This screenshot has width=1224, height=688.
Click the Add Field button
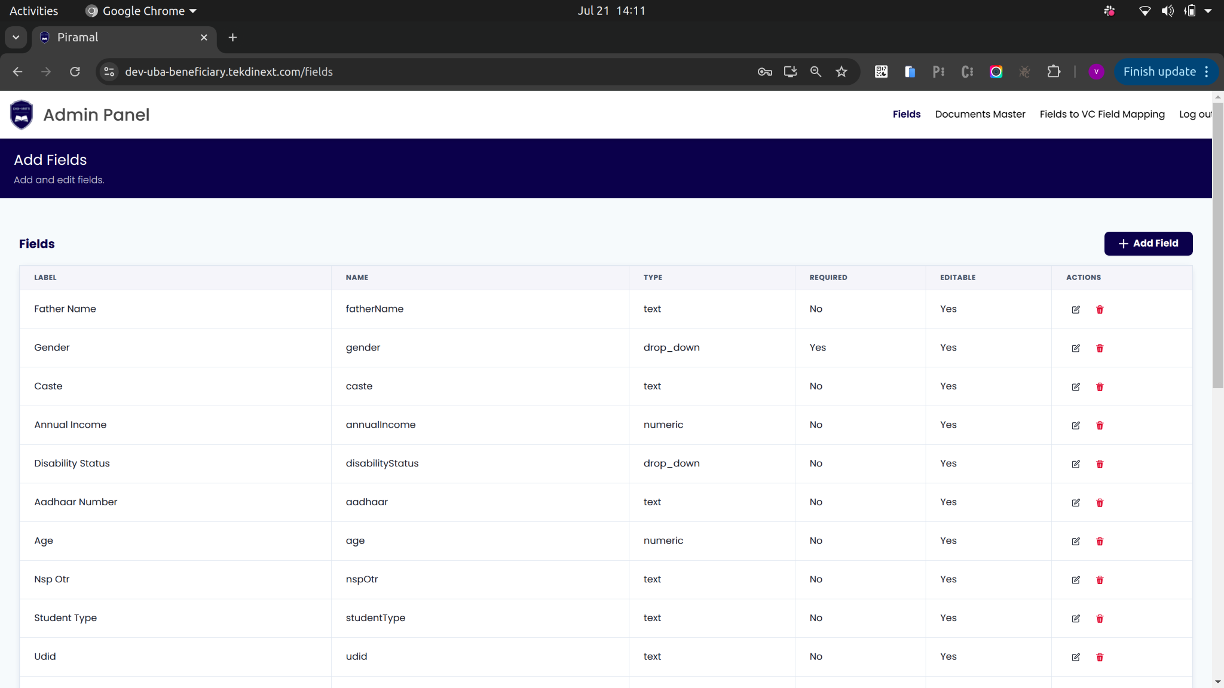(x=1148, y=244)
